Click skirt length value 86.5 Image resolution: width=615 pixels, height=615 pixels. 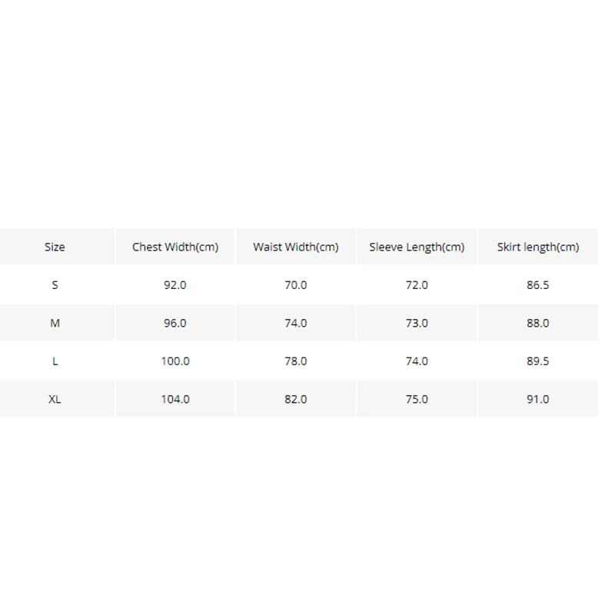point(538,284)
